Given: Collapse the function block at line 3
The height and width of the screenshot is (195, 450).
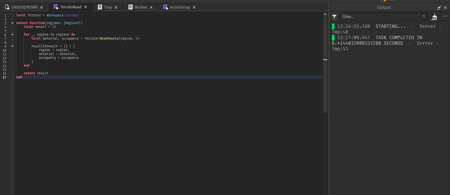Looking at the screenshot, I should coord(12,23).
